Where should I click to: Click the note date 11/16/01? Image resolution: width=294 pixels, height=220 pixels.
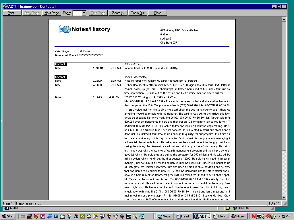click(x=98, y=68)
